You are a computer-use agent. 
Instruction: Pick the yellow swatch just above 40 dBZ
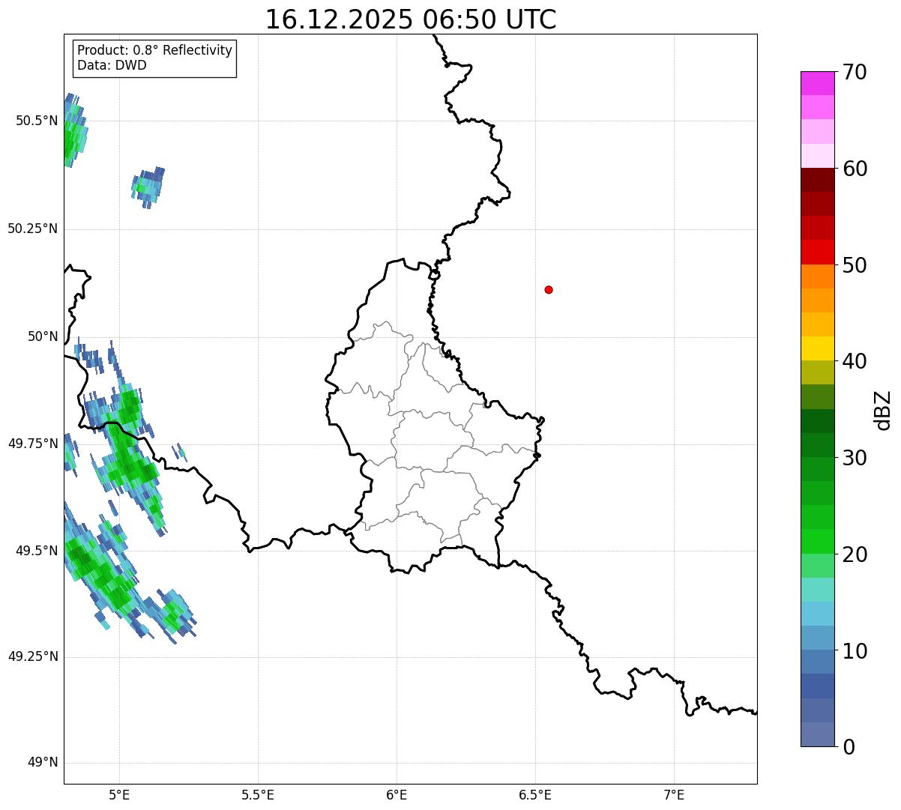818,348
